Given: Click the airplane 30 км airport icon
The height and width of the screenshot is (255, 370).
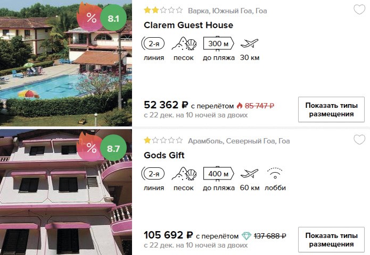Looking at the screenshot, I should (x=250, y=44).
